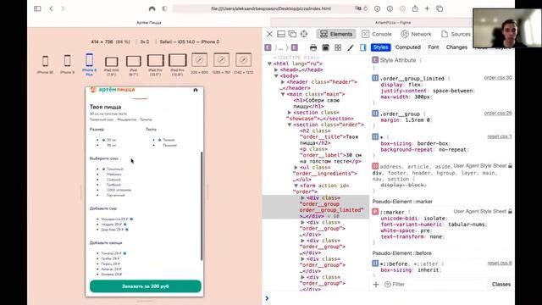
Task: Choose the iPad (9.7") device preset
Action: (x=134, y=65)
